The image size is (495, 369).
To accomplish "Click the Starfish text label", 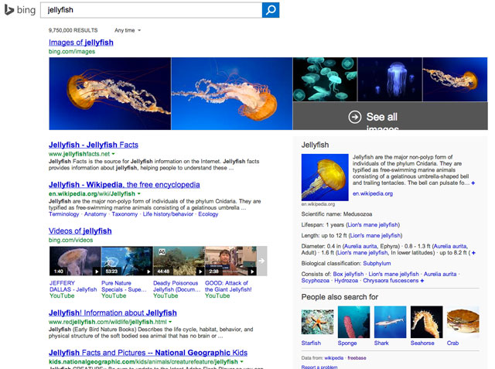I will pos(311,343).
